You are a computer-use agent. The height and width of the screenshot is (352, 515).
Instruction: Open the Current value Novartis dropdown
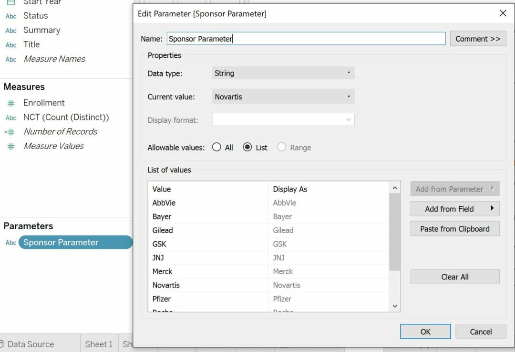[283, 96]
